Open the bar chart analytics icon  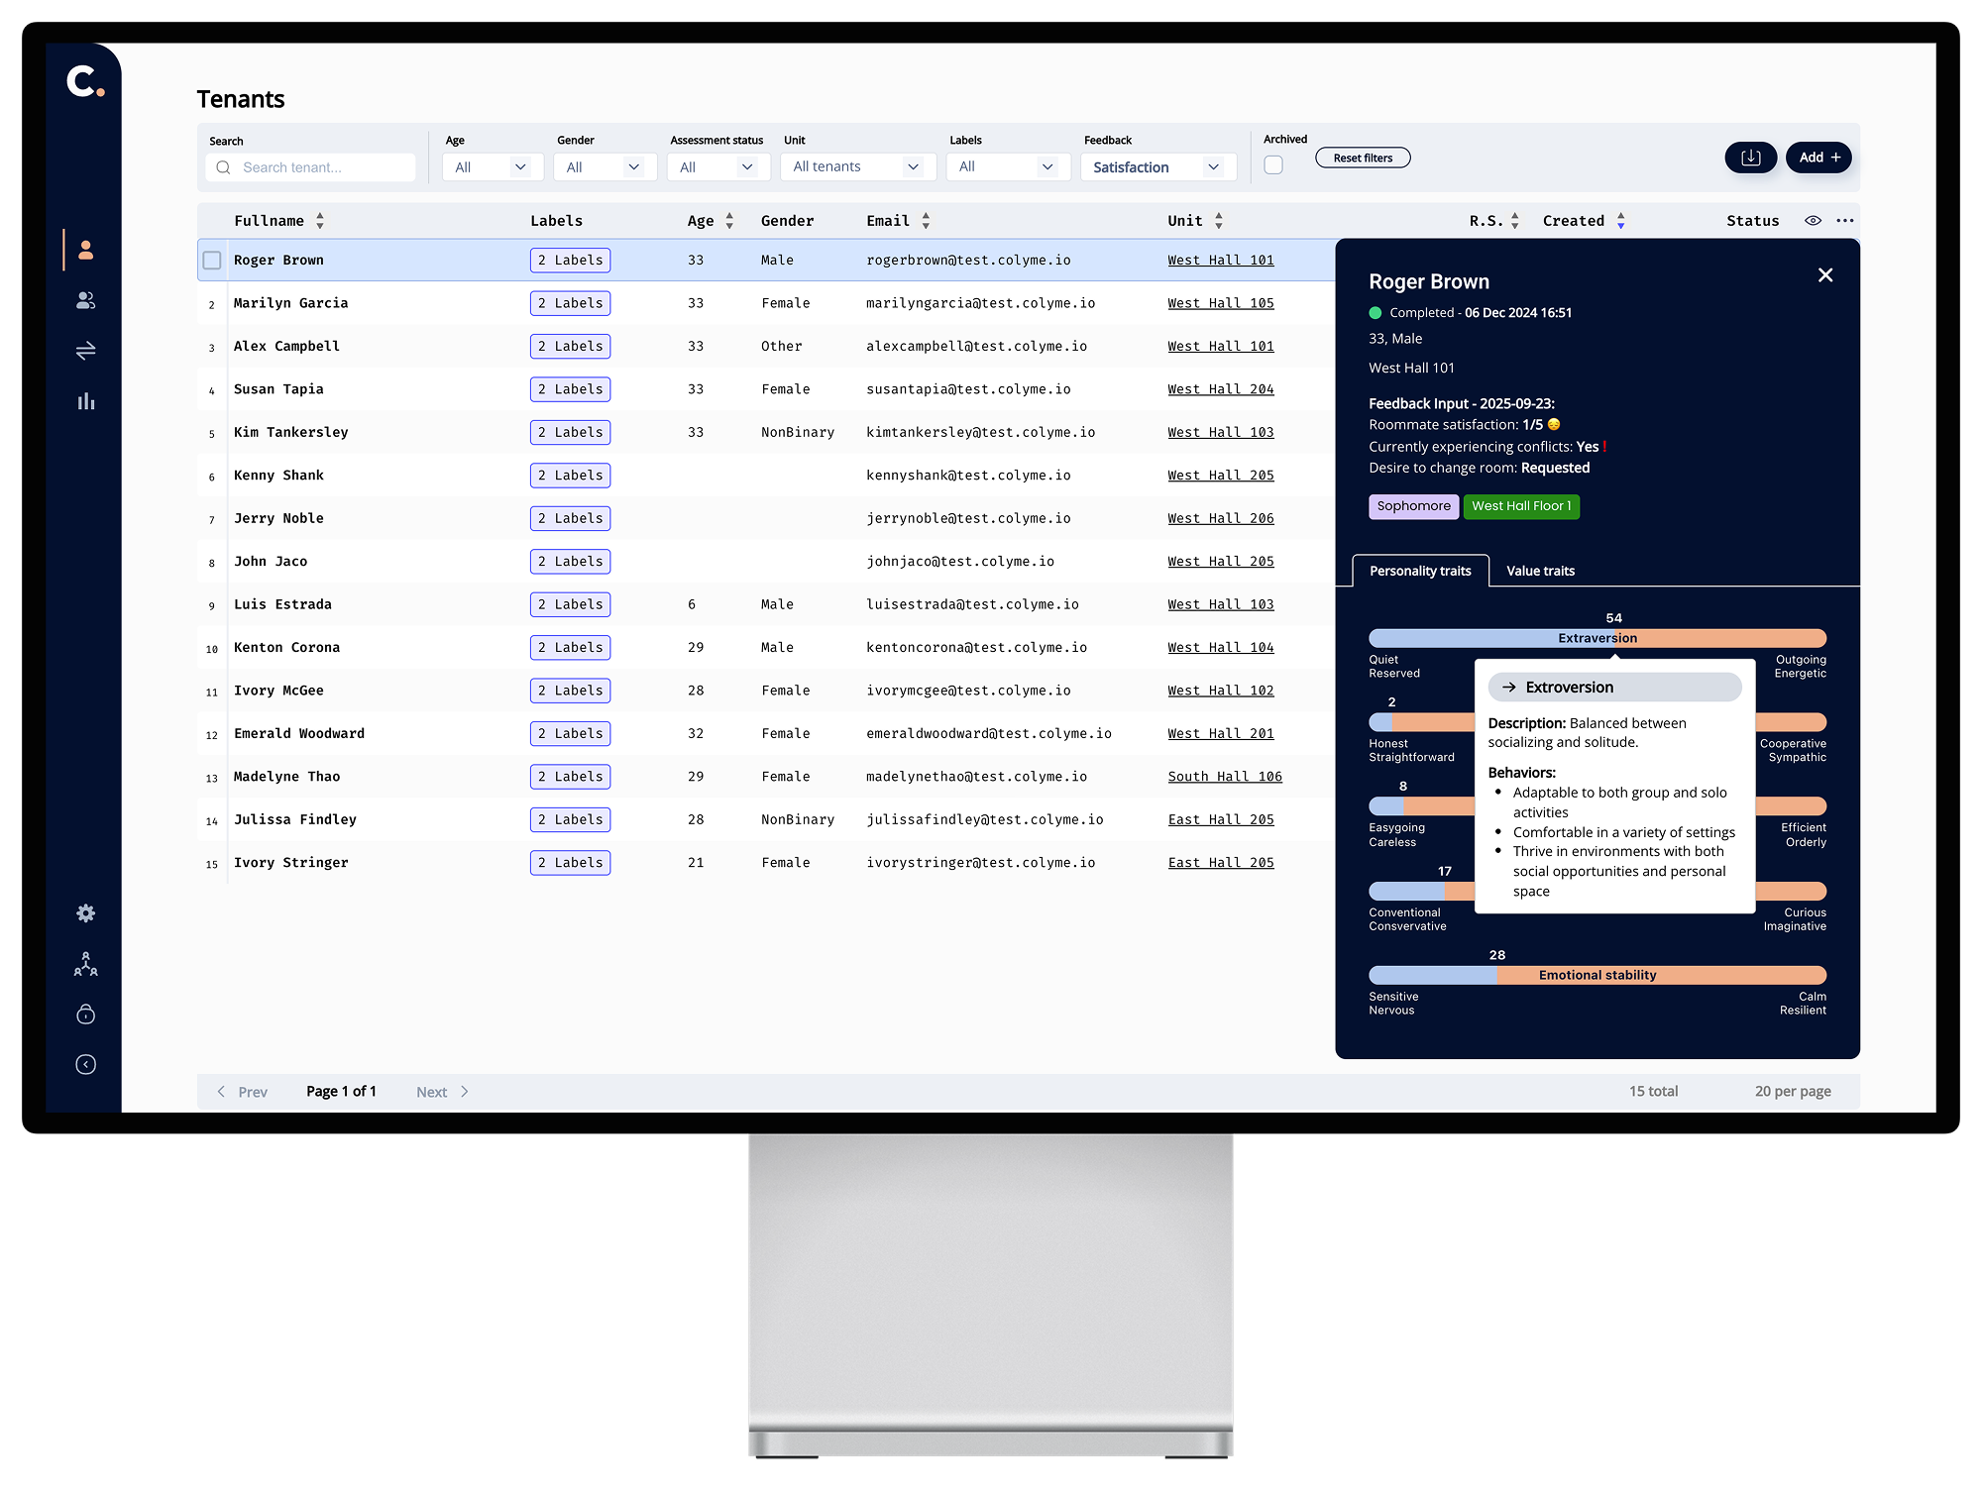[86, 401]
